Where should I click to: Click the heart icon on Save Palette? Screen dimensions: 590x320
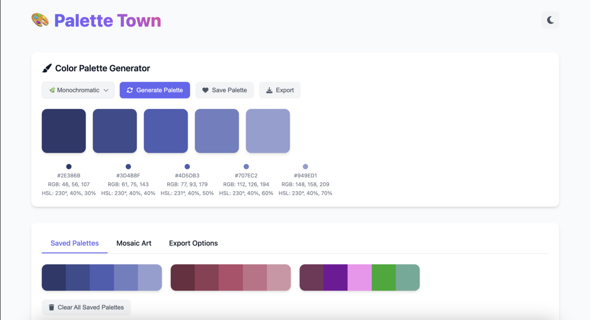point(205,90)
